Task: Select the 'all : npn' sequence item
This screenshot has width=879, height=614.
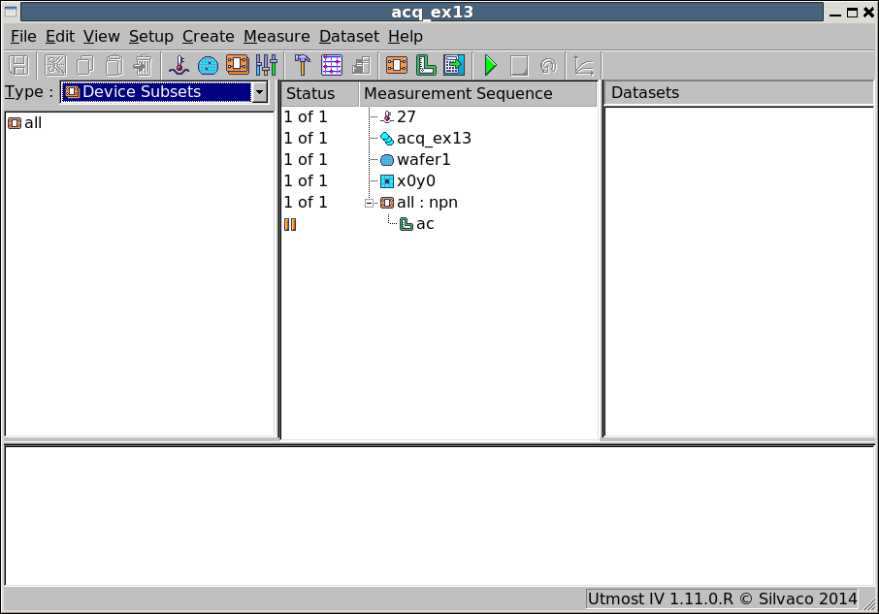Action: point(427,202)
